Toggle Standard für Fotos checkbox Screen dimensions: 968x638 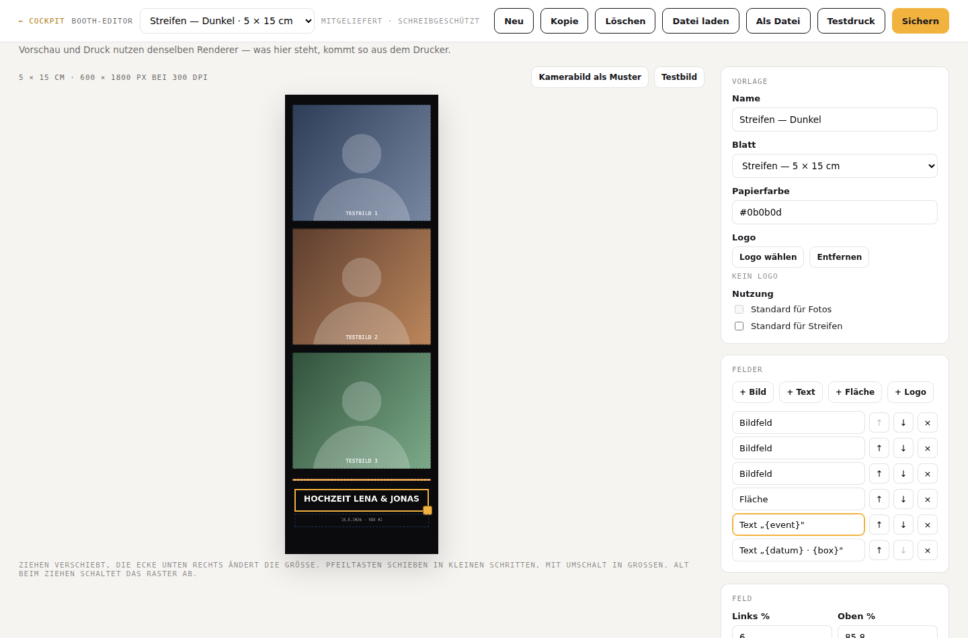739,309
